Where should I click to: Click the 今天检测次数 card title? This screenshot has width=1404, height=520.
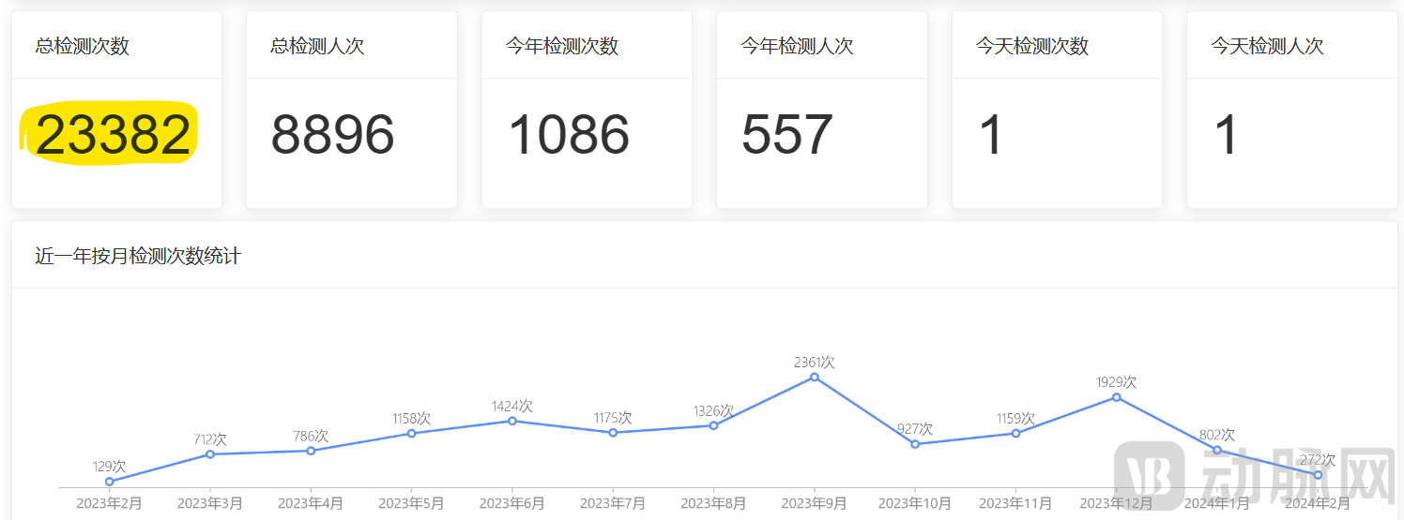click(x=1032, y=46)
